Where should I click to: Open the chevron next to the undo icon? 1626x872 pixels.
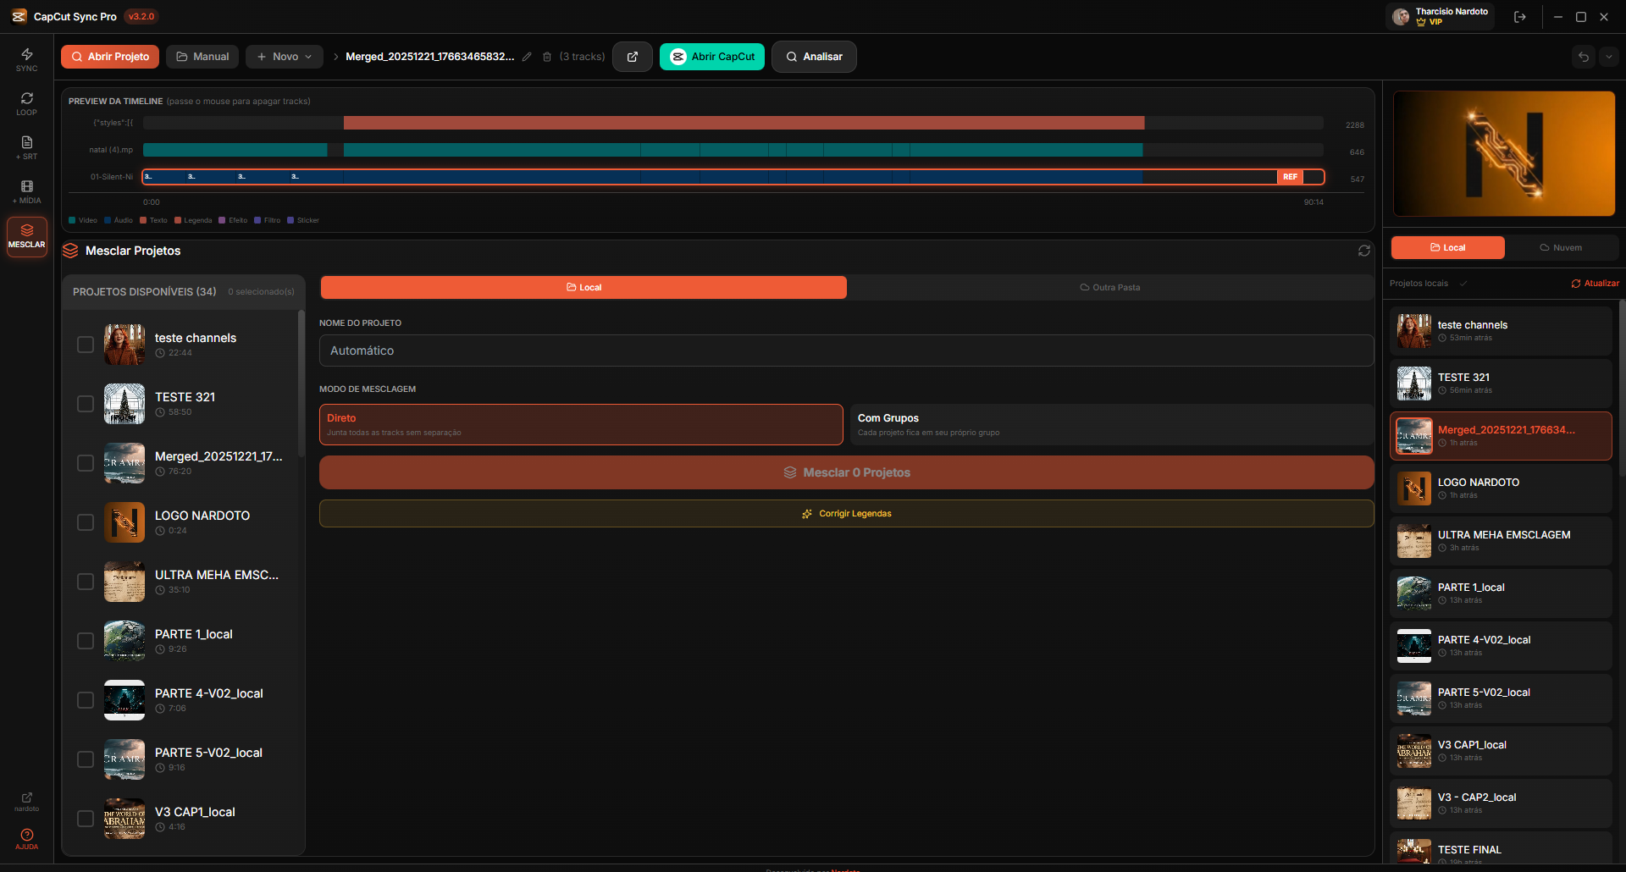coord(1608,57)
